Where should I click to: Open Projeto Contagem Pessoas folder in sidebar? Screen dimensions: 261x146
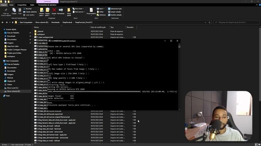(17, 49)
